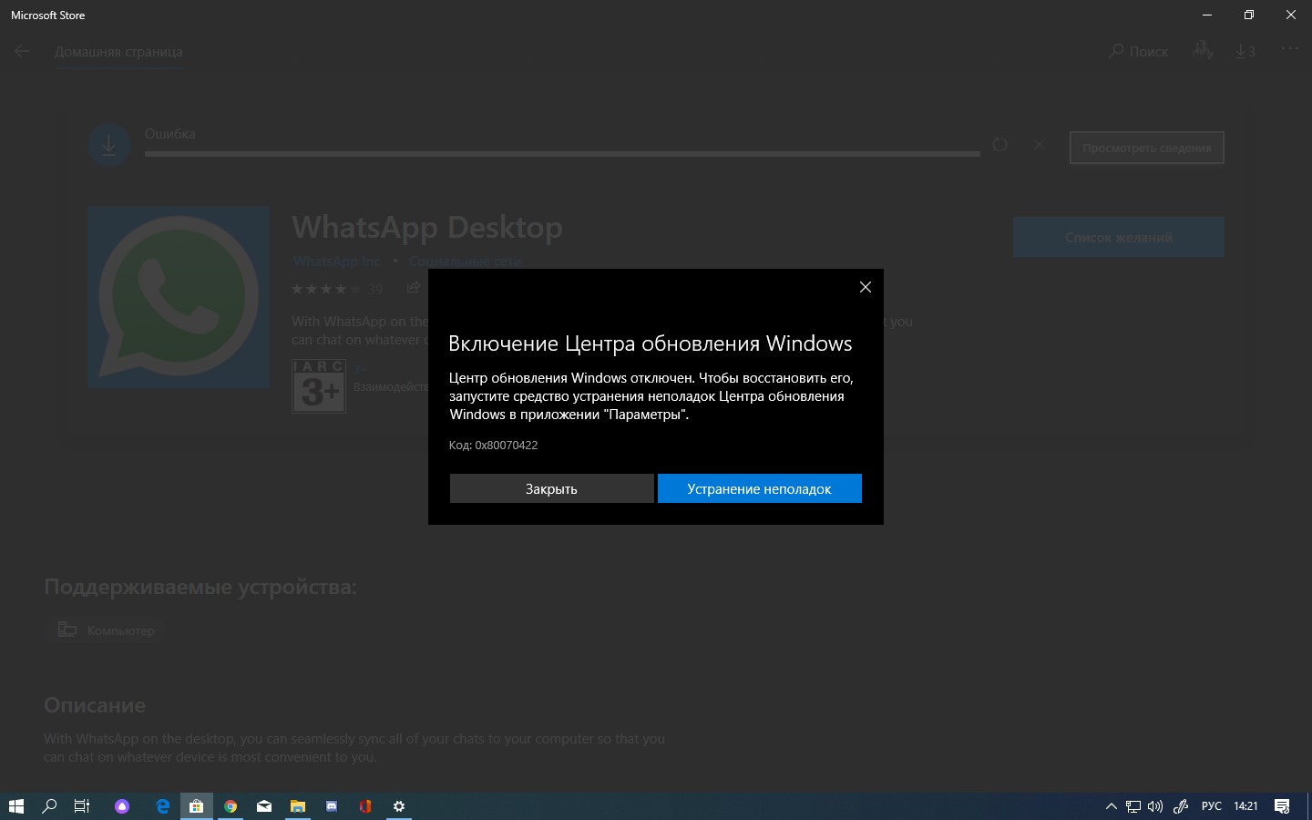Click the star rating with 39 reviews
Image resolution: width=1312 pixels, height=820 pixels.
(337, 289)
